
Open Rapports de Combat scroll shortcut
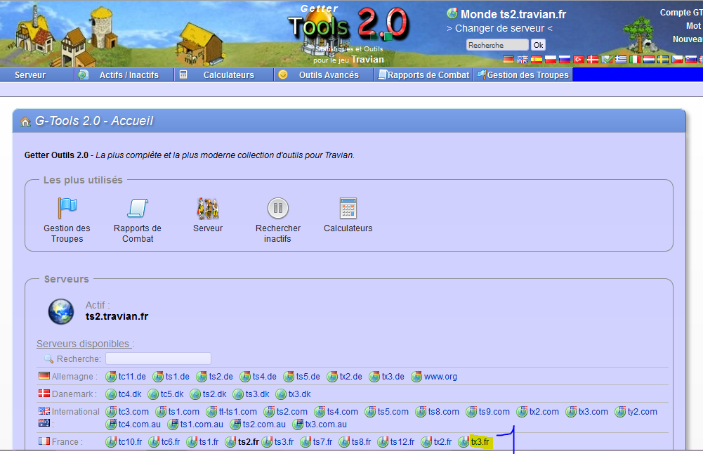[138, 208]
